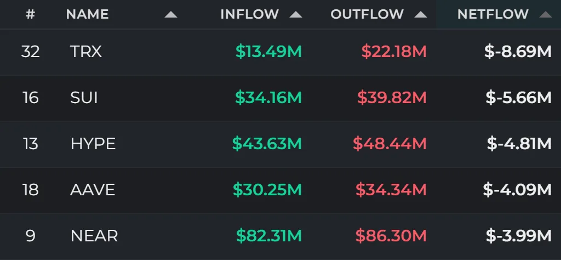This screenshot has width=561, height=260.
Task: Click HYPE outflow value $48.44M
Action: [x=390, y=144]
